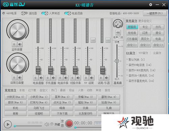The image size is (169, 131).
Task: Enable the 热键 radio option
Action: click(x=52, y=124)
